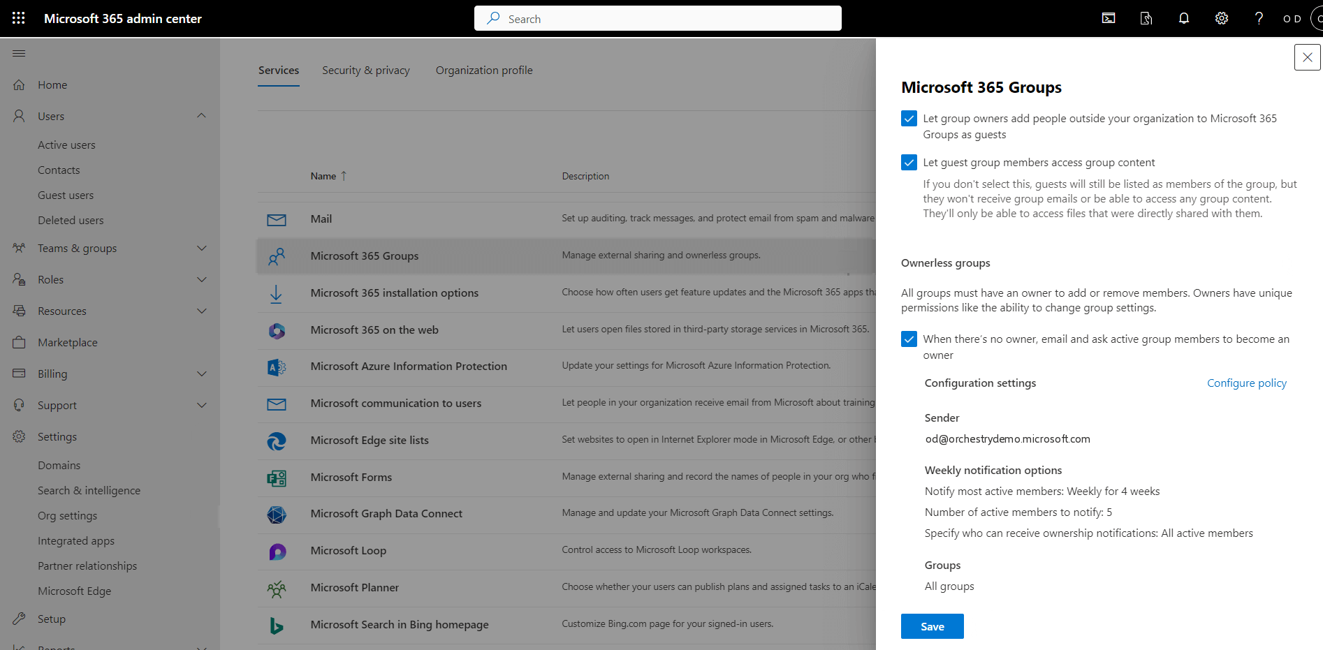
Task: Open settings gear in top bar
Action: pos(1222,18)
